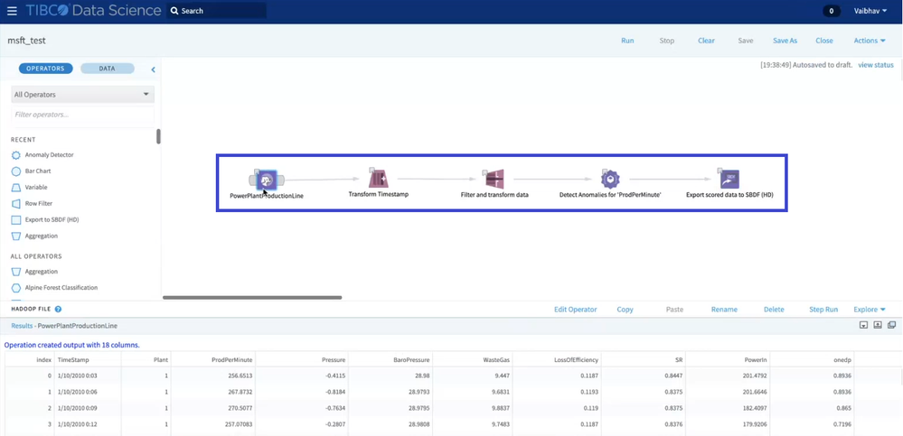Select the Export scored data operator node

pyautogui.click(x=729, y=180)
